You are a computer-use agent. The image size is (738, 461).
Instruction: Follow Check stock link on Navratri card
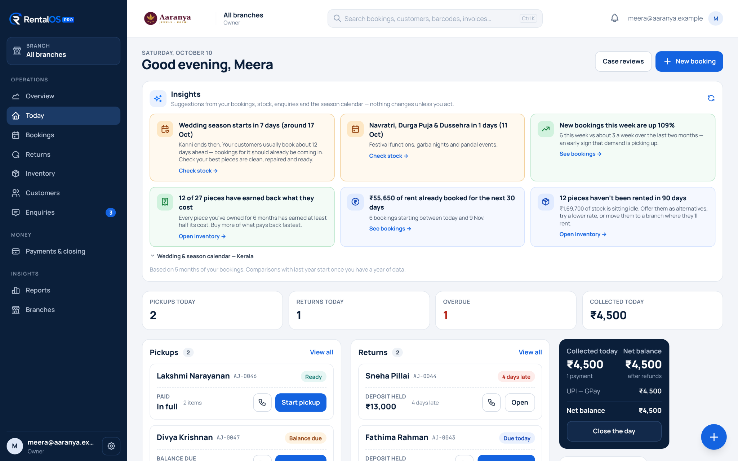pos(388,156)
